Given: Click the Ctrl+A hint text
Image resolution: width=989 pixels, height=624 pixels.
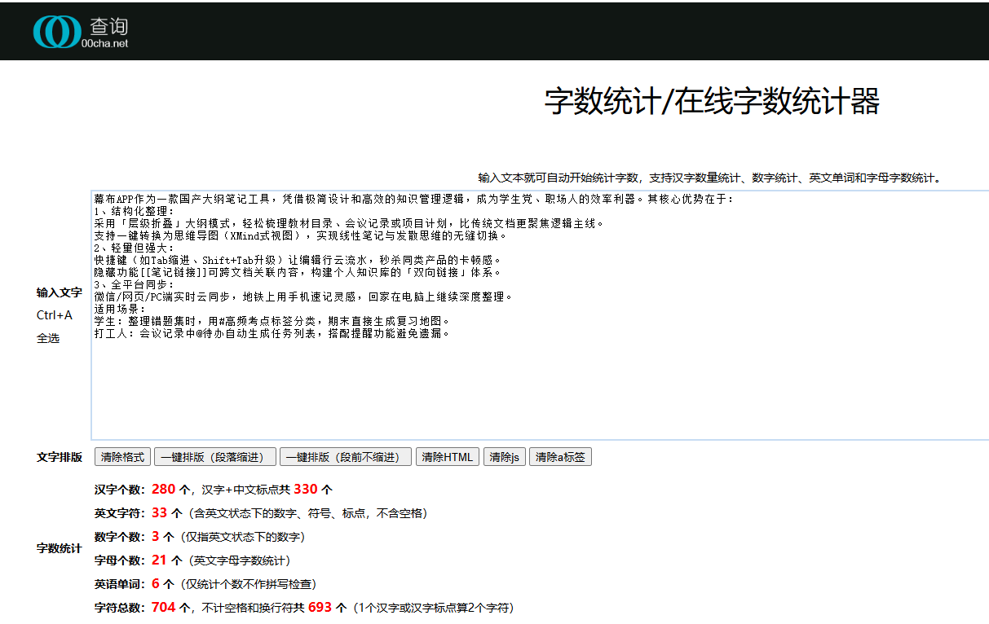Looking at the screenshot, I should click(55, 315).
